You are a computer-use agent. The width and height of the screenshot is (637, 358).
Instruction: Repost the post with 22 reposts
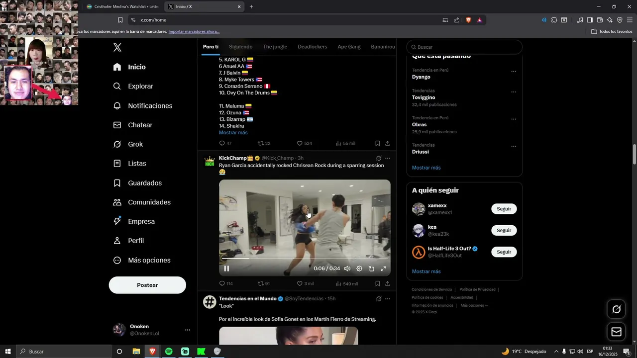click(x=264, y=143)
